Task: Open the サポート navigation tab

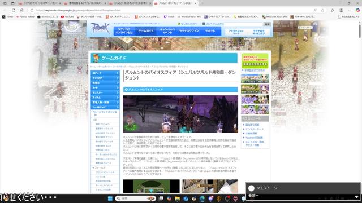Action: 210,31
